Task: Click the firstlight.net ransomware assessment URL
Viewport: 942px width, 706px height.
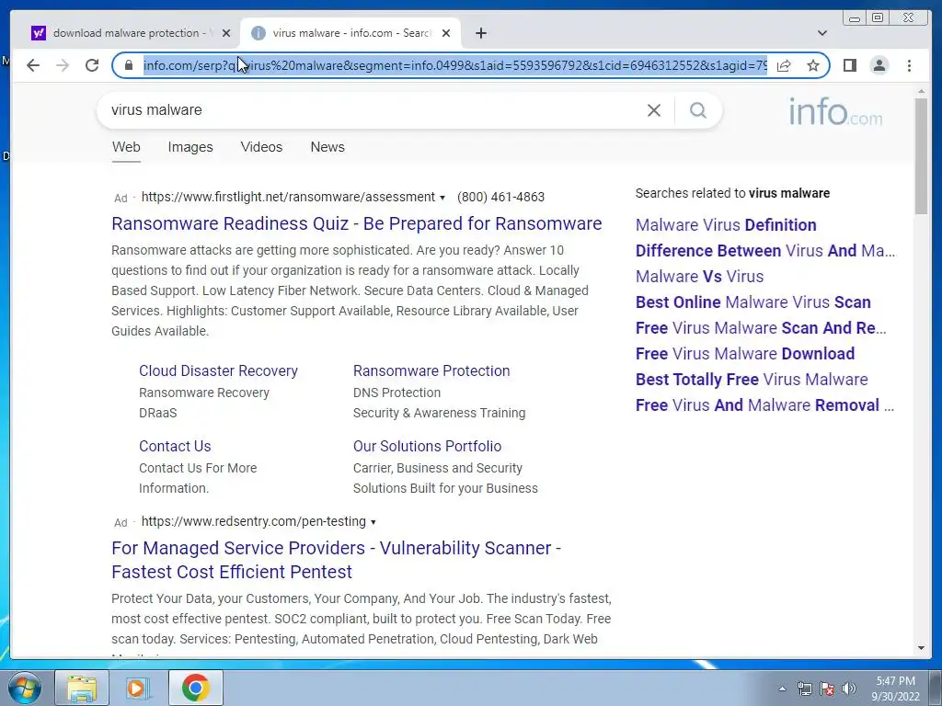Action: pos(288,197)
